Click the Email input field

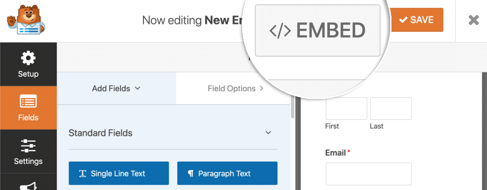point(369,174)
